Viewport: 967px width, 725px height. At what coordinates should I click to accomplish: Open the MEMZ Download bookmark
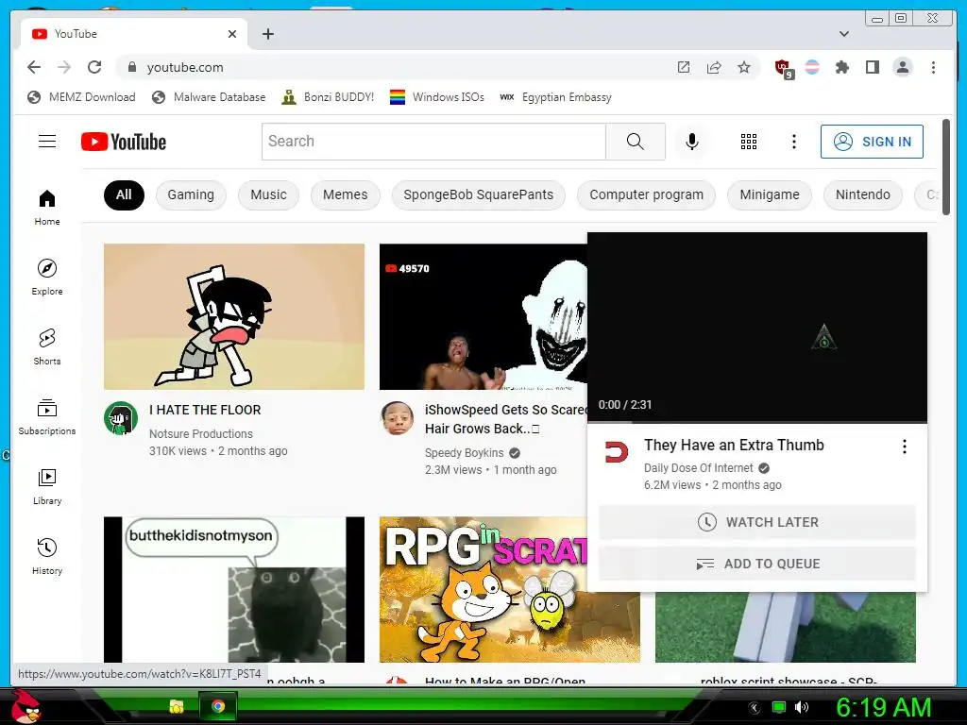coord(81,97)
